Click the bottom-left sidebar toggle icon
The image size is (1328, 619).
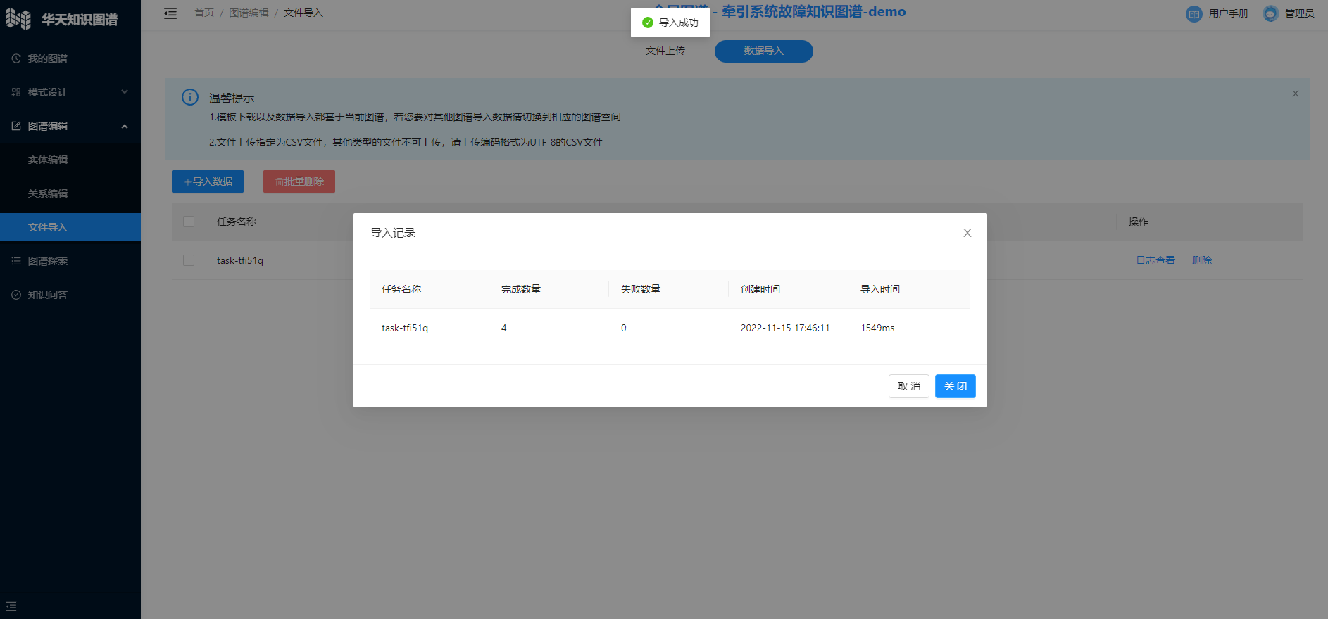11,606
